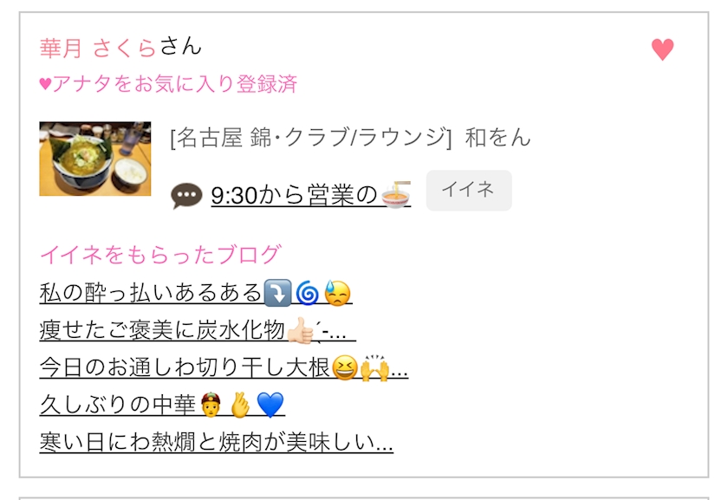Click the blue heart emoji
This screenshot has width=728, height=500.
[x=270, y=405]
